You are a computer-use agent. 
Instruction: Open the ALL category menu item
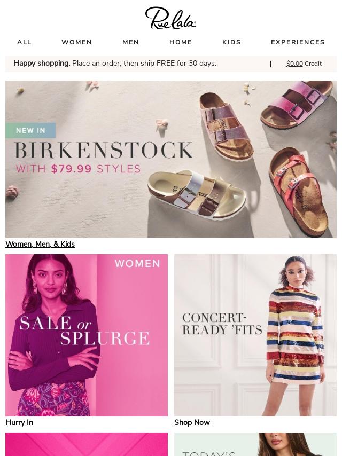click(x=24, y=42)
